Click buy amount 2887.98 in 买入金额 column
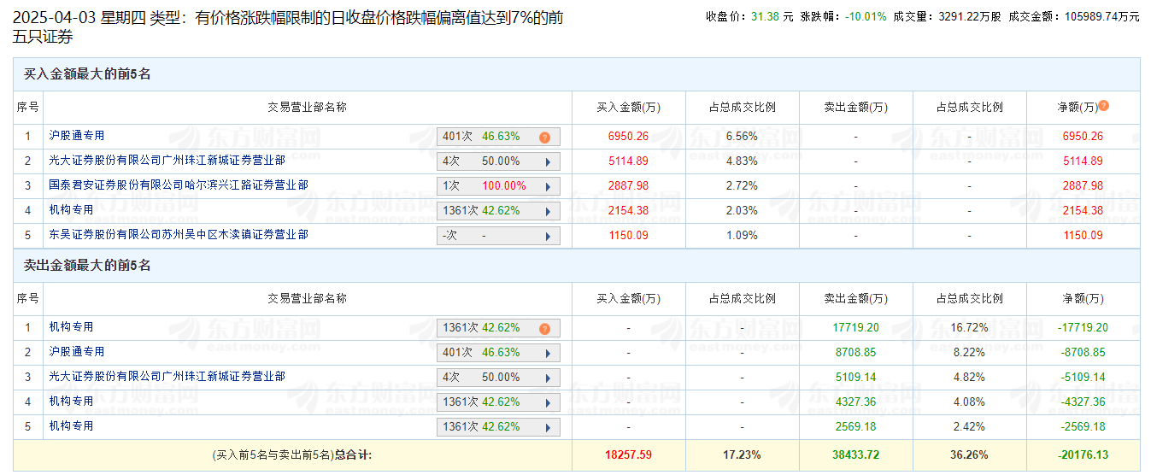Screen dimensions: 1151x475 pyautogui.click(x=628, y=186)
